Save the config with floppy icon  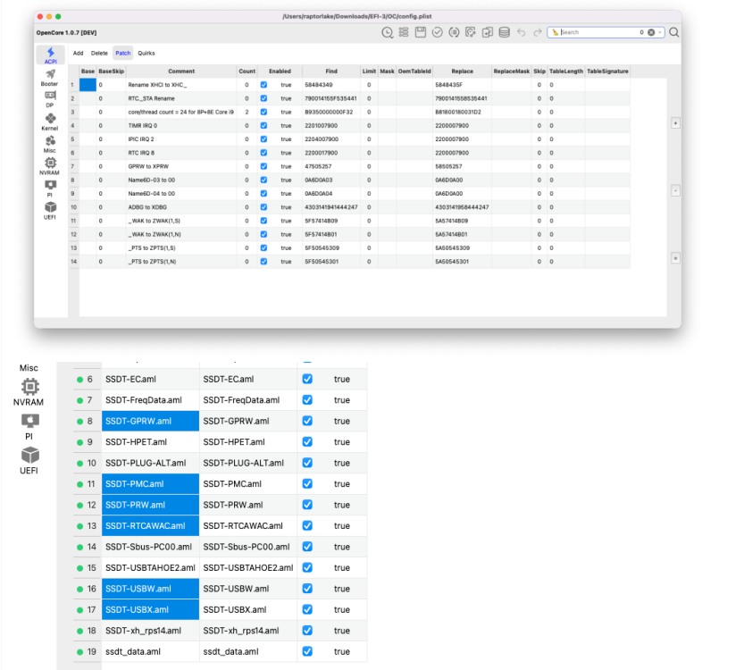click(421, 32)
